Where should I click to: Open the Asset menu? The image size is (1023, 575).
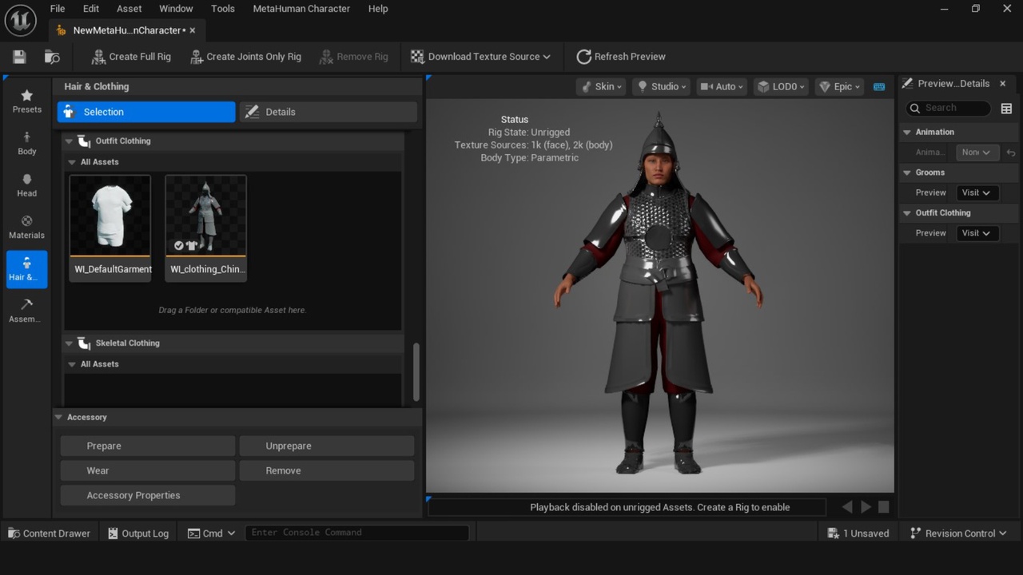129,9
